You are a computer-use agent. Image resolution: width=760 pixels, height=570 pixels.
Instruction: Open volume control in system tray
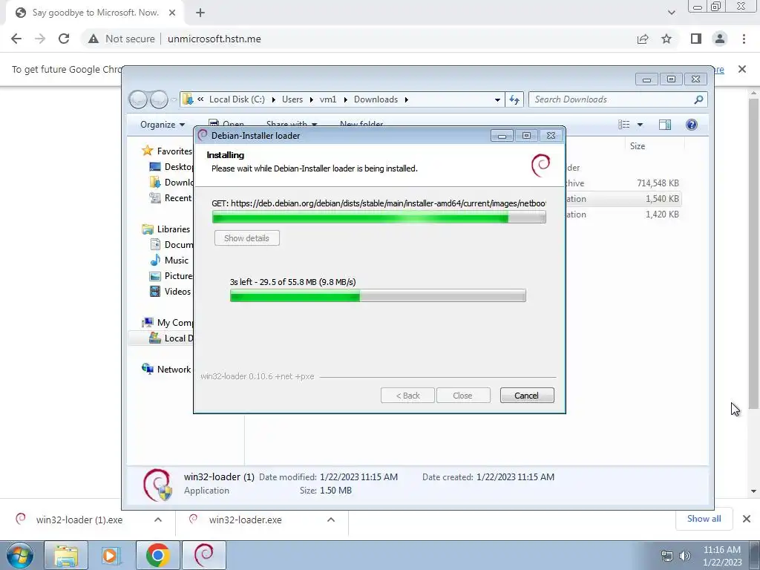[685, 556]
